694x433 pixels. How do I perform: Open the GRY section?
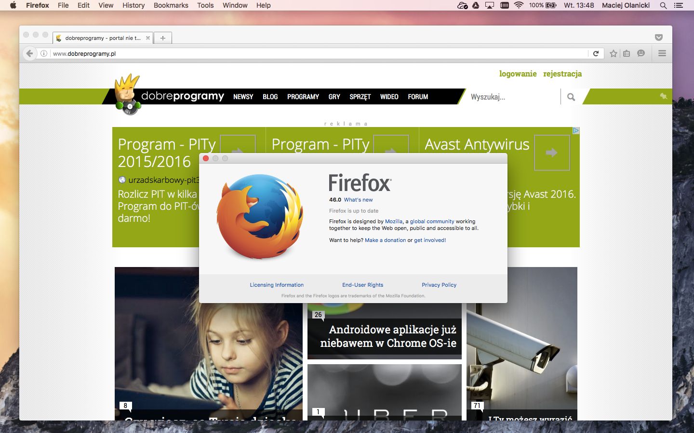pos(334,97)
